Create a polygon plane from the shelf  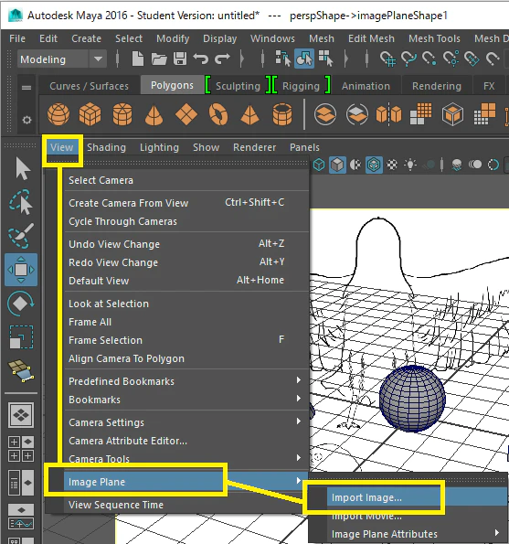tap(186, 114)
